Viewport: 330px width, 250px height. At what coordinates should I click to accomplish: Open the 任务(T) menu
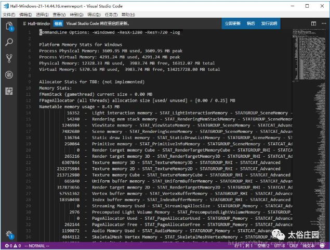[x=111, y=15]
